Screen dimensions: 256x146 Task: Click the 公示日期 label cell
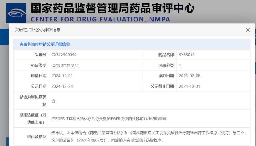pos(31,86)
